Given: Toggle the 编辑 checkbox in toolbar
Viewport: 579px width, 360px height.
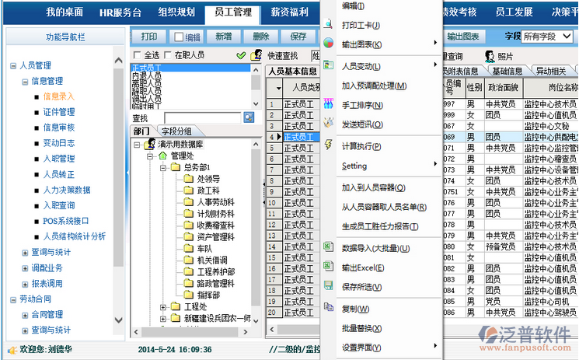Looking at the screenshot, I should [x=179, y=37].
